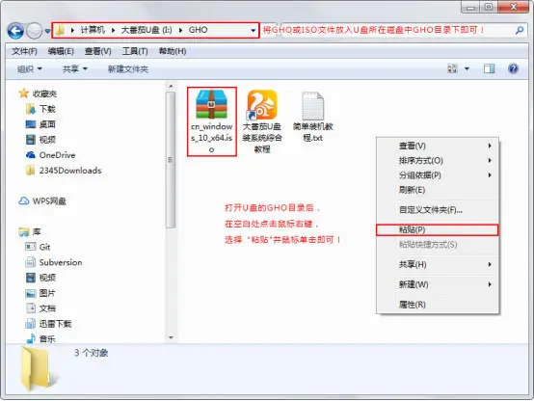Click the 新建文件夹 toolbar button
The image size is (534, 401).
(128, 69)
